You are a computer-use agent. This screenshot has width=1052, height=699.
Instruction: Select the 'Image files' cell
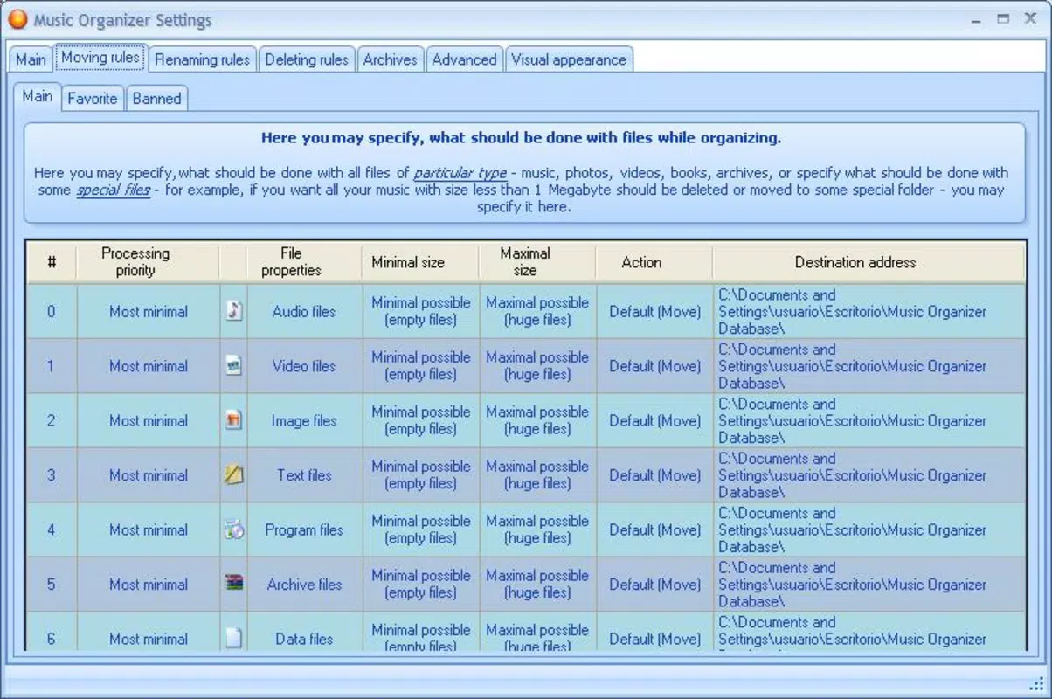click(304, 420)
